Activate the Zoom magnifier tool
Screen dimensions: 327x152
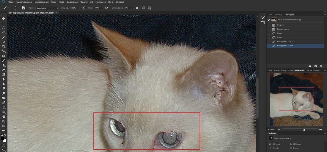[x=4, y=121]
